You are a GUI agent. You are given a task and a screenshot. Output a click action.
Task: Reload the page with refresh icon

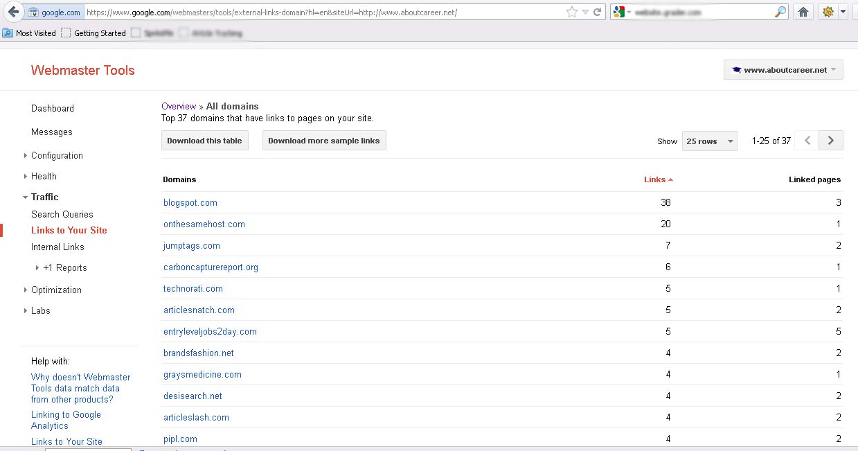[597, 12]
